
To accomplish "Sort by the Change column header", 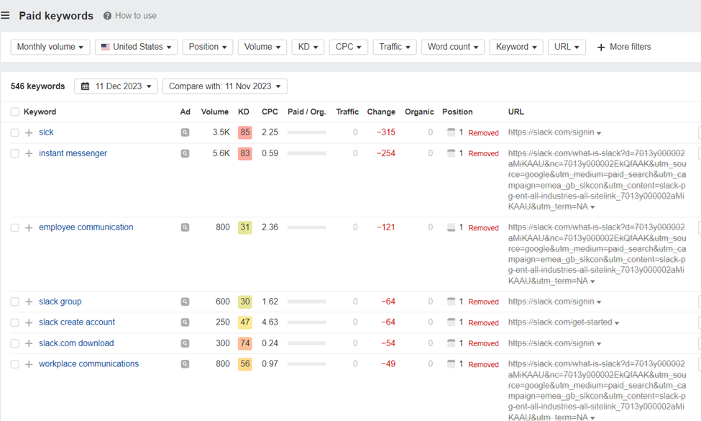I will [x=381, y=112].
